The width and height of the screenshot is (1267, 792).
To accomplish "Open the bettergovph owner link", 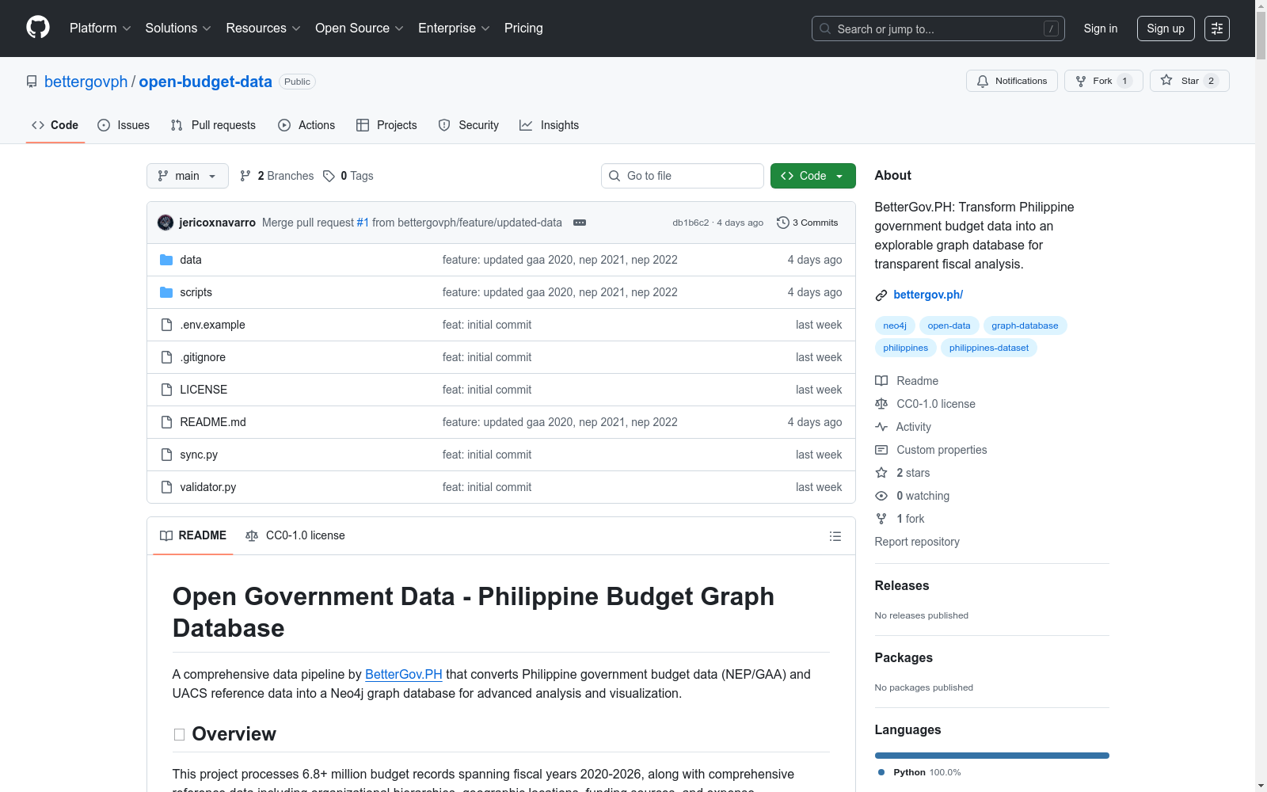I will click(x=86, y=82).
